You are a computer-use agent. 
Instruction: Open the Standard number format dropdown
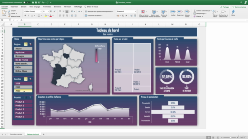click(x=135, y=12)
